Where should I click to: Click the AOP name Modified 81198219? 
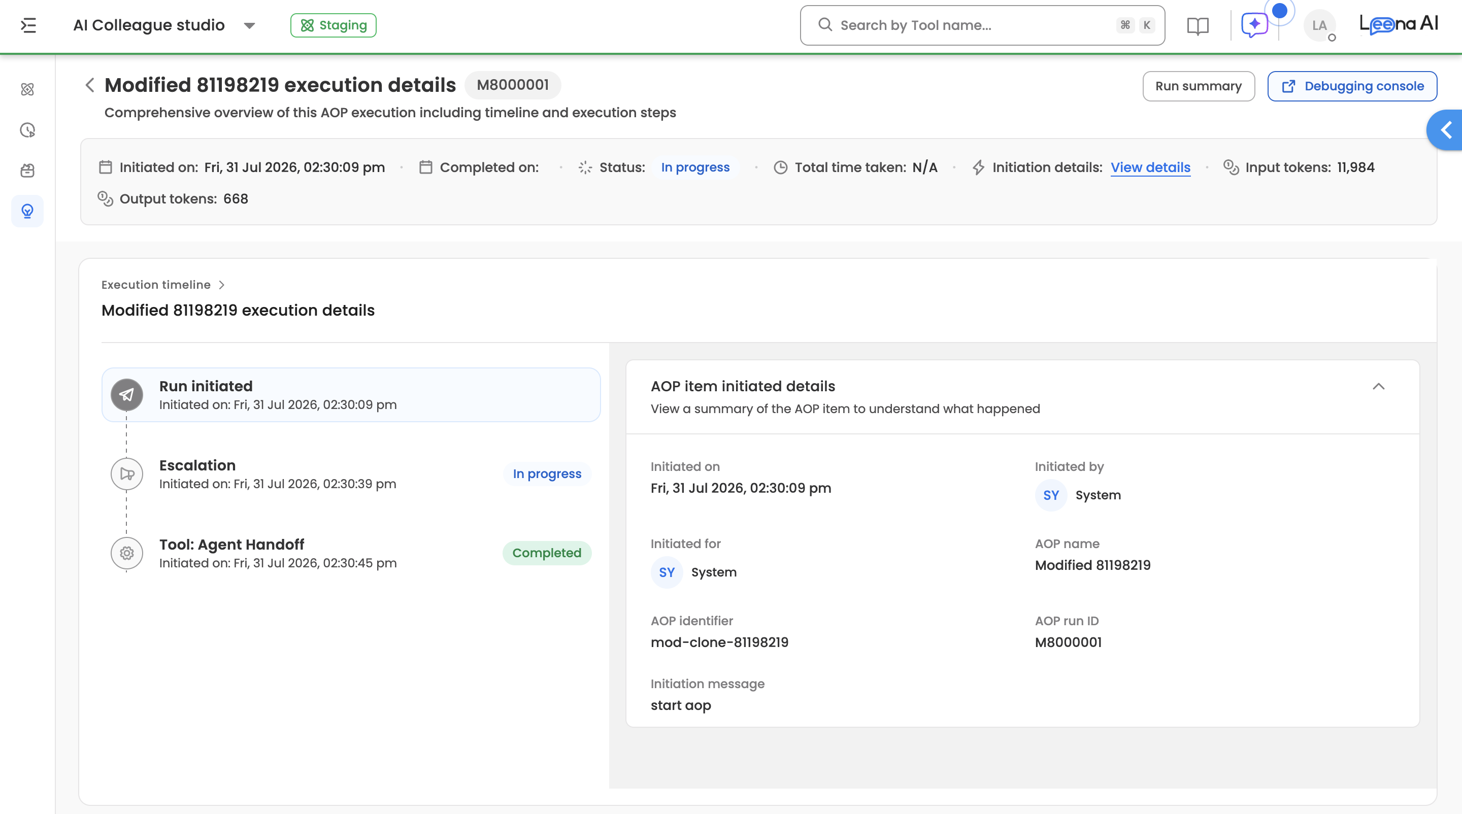click(1092, 565)
